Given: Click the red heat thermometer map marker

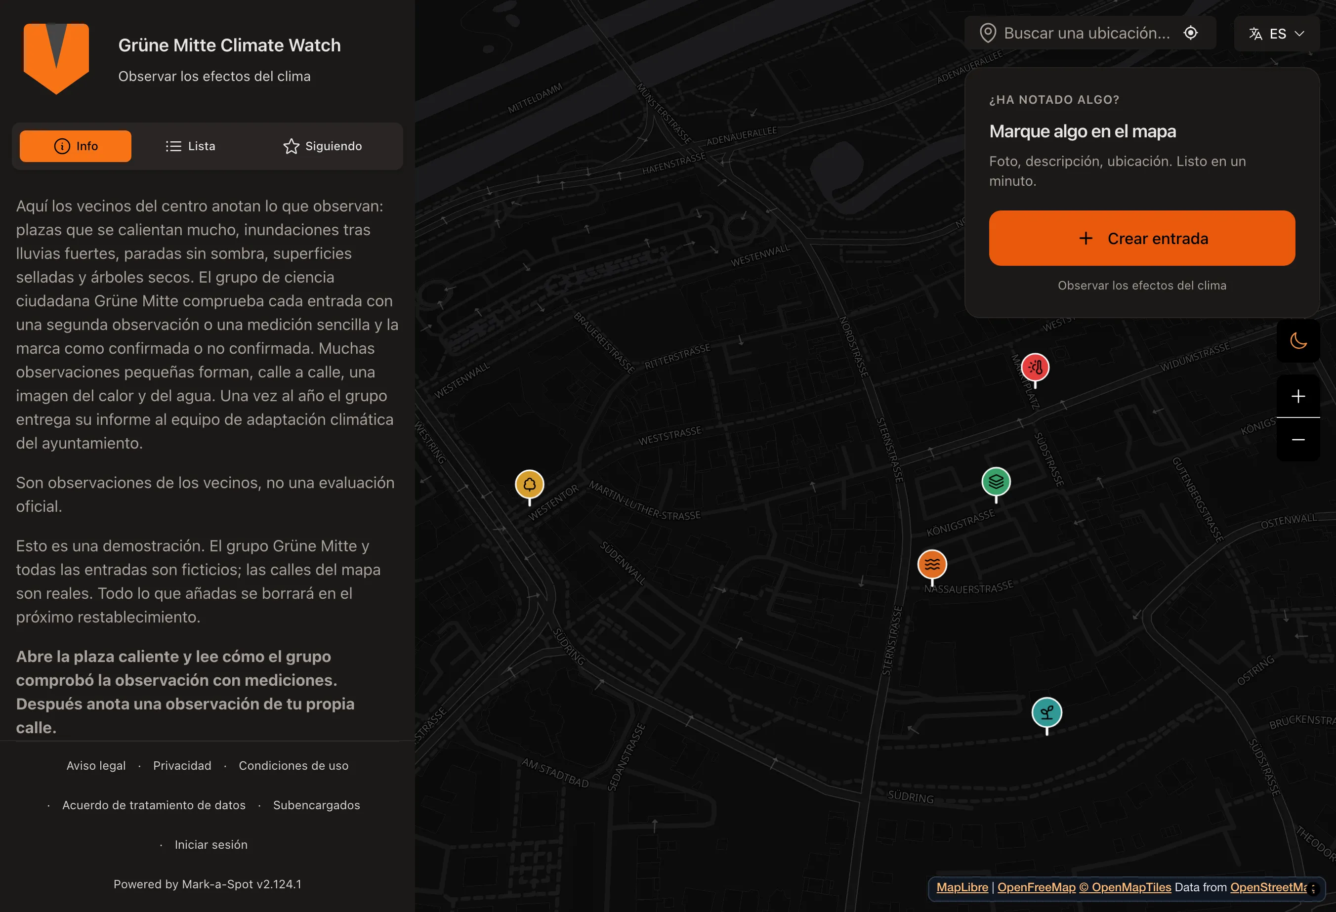Looking at the screenshot, I should (1035, 368).
